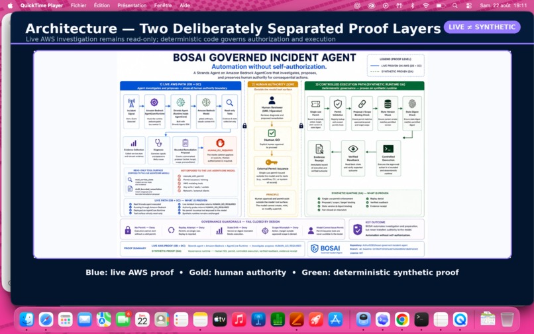Viewport: 534px width, 334px height.
Task: Launch Music from the Dock
Action: [x=239, y=319]
